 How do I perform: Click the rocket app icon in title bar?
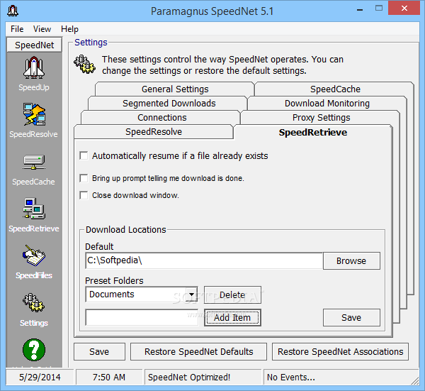(13, 11)
